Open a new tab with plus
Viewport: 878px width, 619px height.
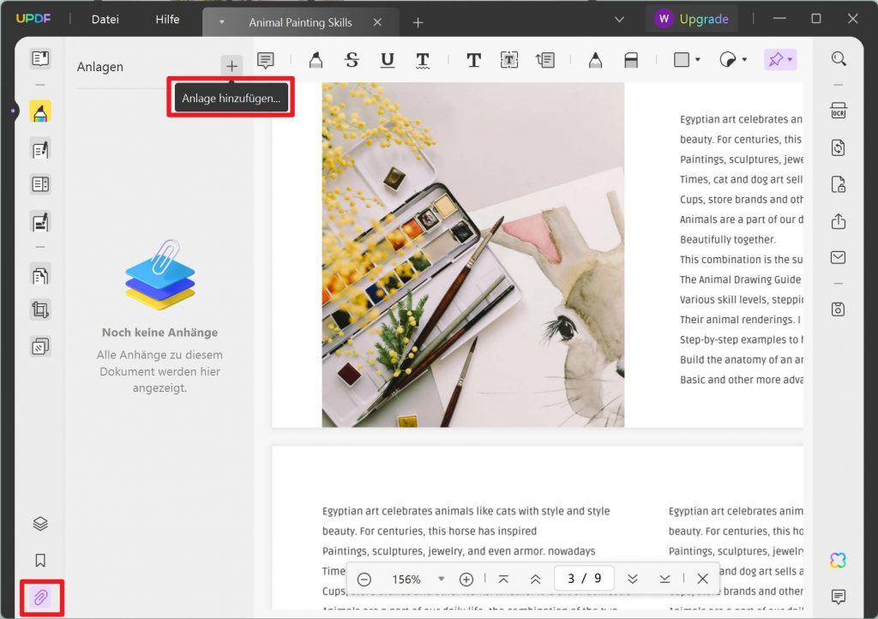(418, 22)
